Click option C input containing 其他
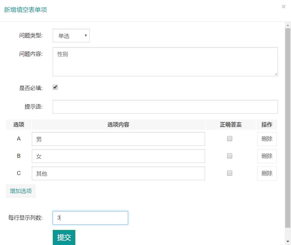The width and height of the screenshot is (291, 245). (x=118, y=174)
